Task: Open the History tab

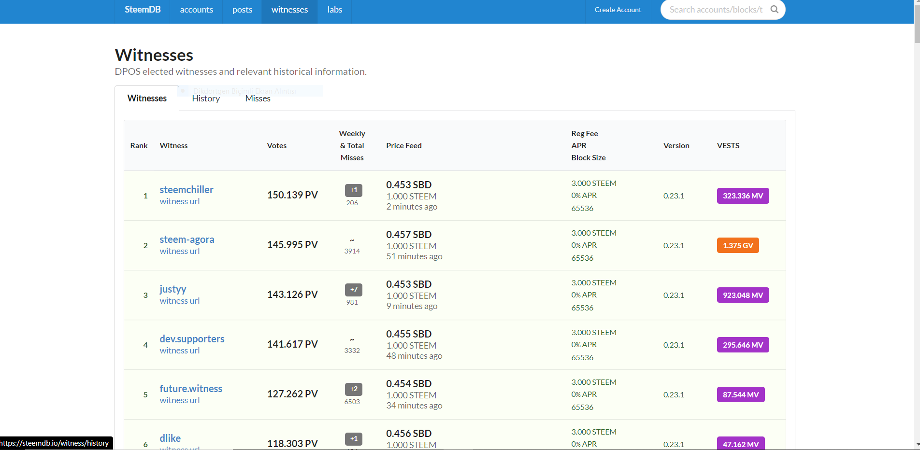Action: [206, 98]
